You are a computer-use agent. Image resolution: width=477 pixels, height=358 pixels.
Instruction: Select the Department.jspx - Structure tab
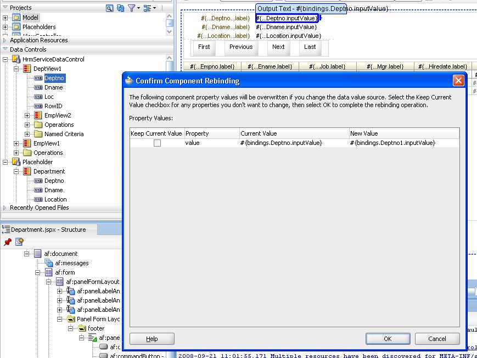pos(48,230)
